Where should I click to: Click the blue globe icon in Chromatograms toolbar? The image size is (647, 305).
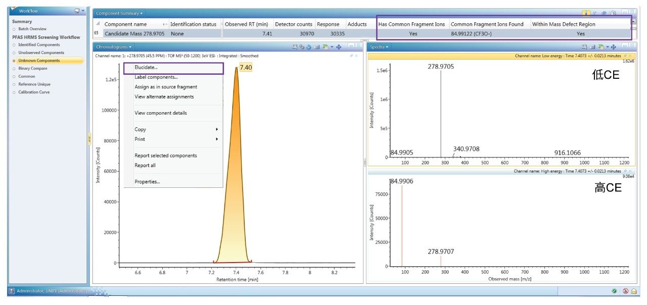[x=308, y=46]
